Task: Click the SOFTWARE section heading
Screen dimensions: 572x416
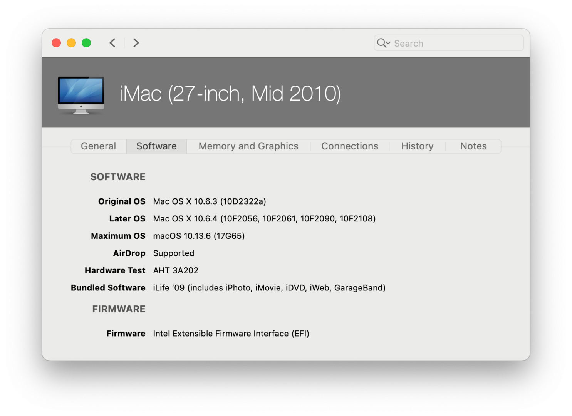Action: (x=118, y=177)
